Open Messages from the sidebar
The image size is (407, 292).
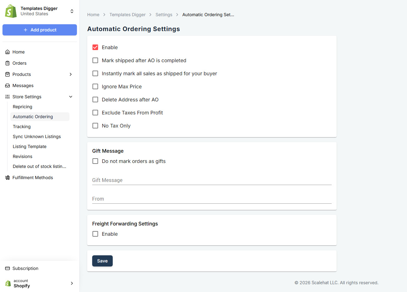click(23, 86)
